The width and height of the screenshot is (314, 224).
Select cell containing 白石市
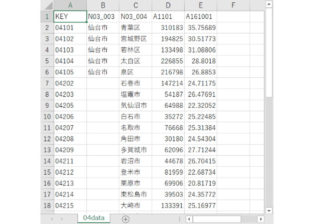136,117
